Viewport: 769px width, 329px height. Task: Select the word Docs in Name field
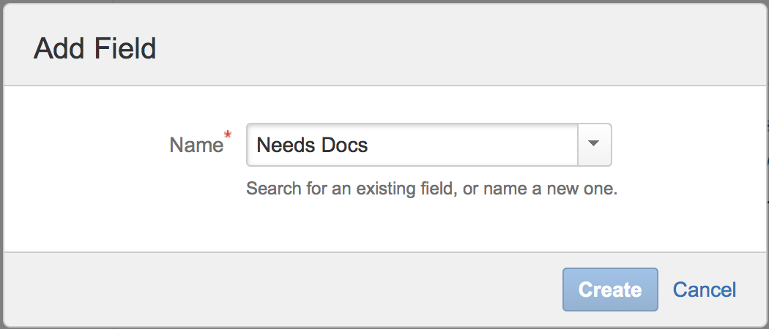(x=343, y=145)
